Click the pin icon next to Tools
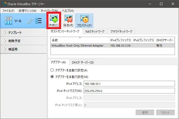Viewport: 179px width, 119px height. (x=30, y=21)
